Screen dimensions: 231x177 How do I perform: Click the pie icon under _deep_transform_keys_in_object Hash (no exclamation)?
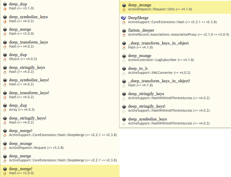(x=124, y=48)
